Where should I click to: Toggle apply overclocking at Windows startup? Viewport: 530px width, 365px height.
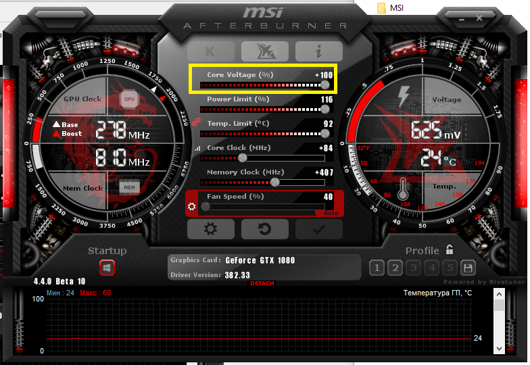(x=107, y=268)
